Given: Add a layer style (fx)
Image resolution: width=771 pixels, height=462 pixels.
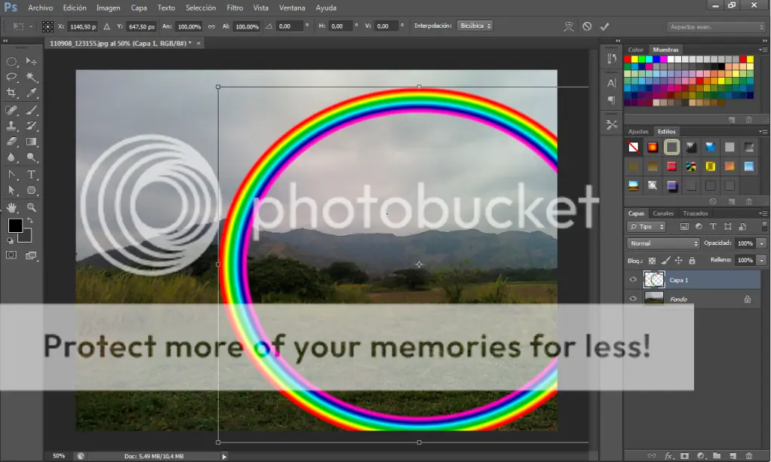Looking at the screenshot, I should tap(668, 456).
